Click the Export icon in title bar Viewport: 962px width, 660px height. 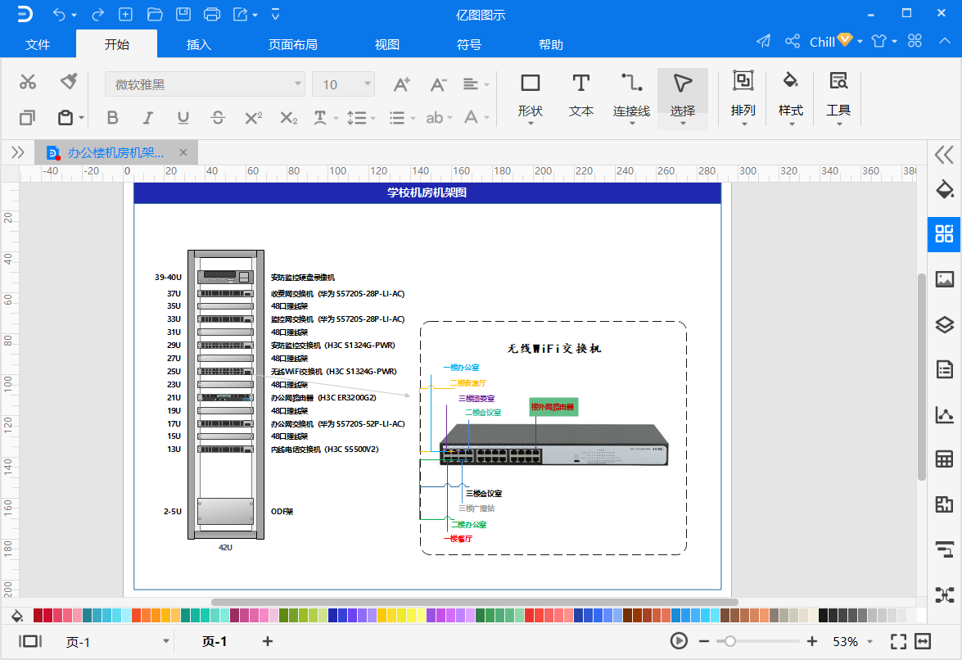click(x=241, y=14)
